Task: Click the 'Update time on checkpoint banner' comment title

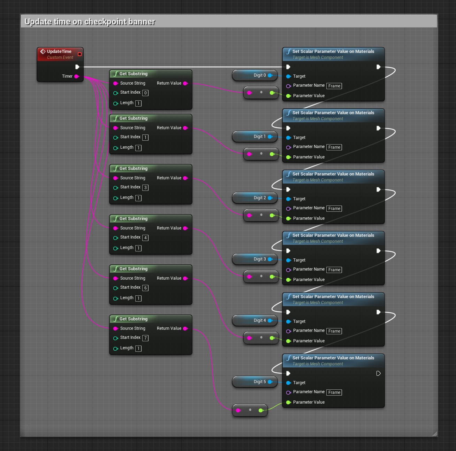Action: tap(90, 22)
